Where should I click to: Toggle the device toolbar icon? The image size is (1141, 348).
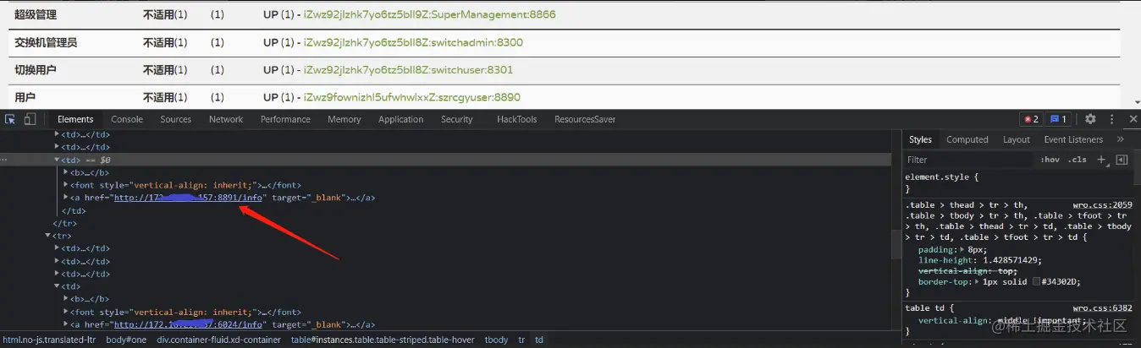click(x=30, y=119)
